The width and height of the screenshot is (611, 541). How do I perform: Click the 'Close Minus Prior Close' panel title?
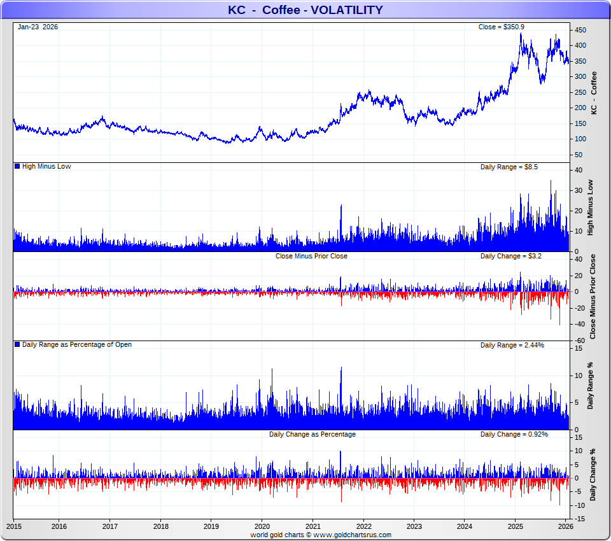point(311,256)
